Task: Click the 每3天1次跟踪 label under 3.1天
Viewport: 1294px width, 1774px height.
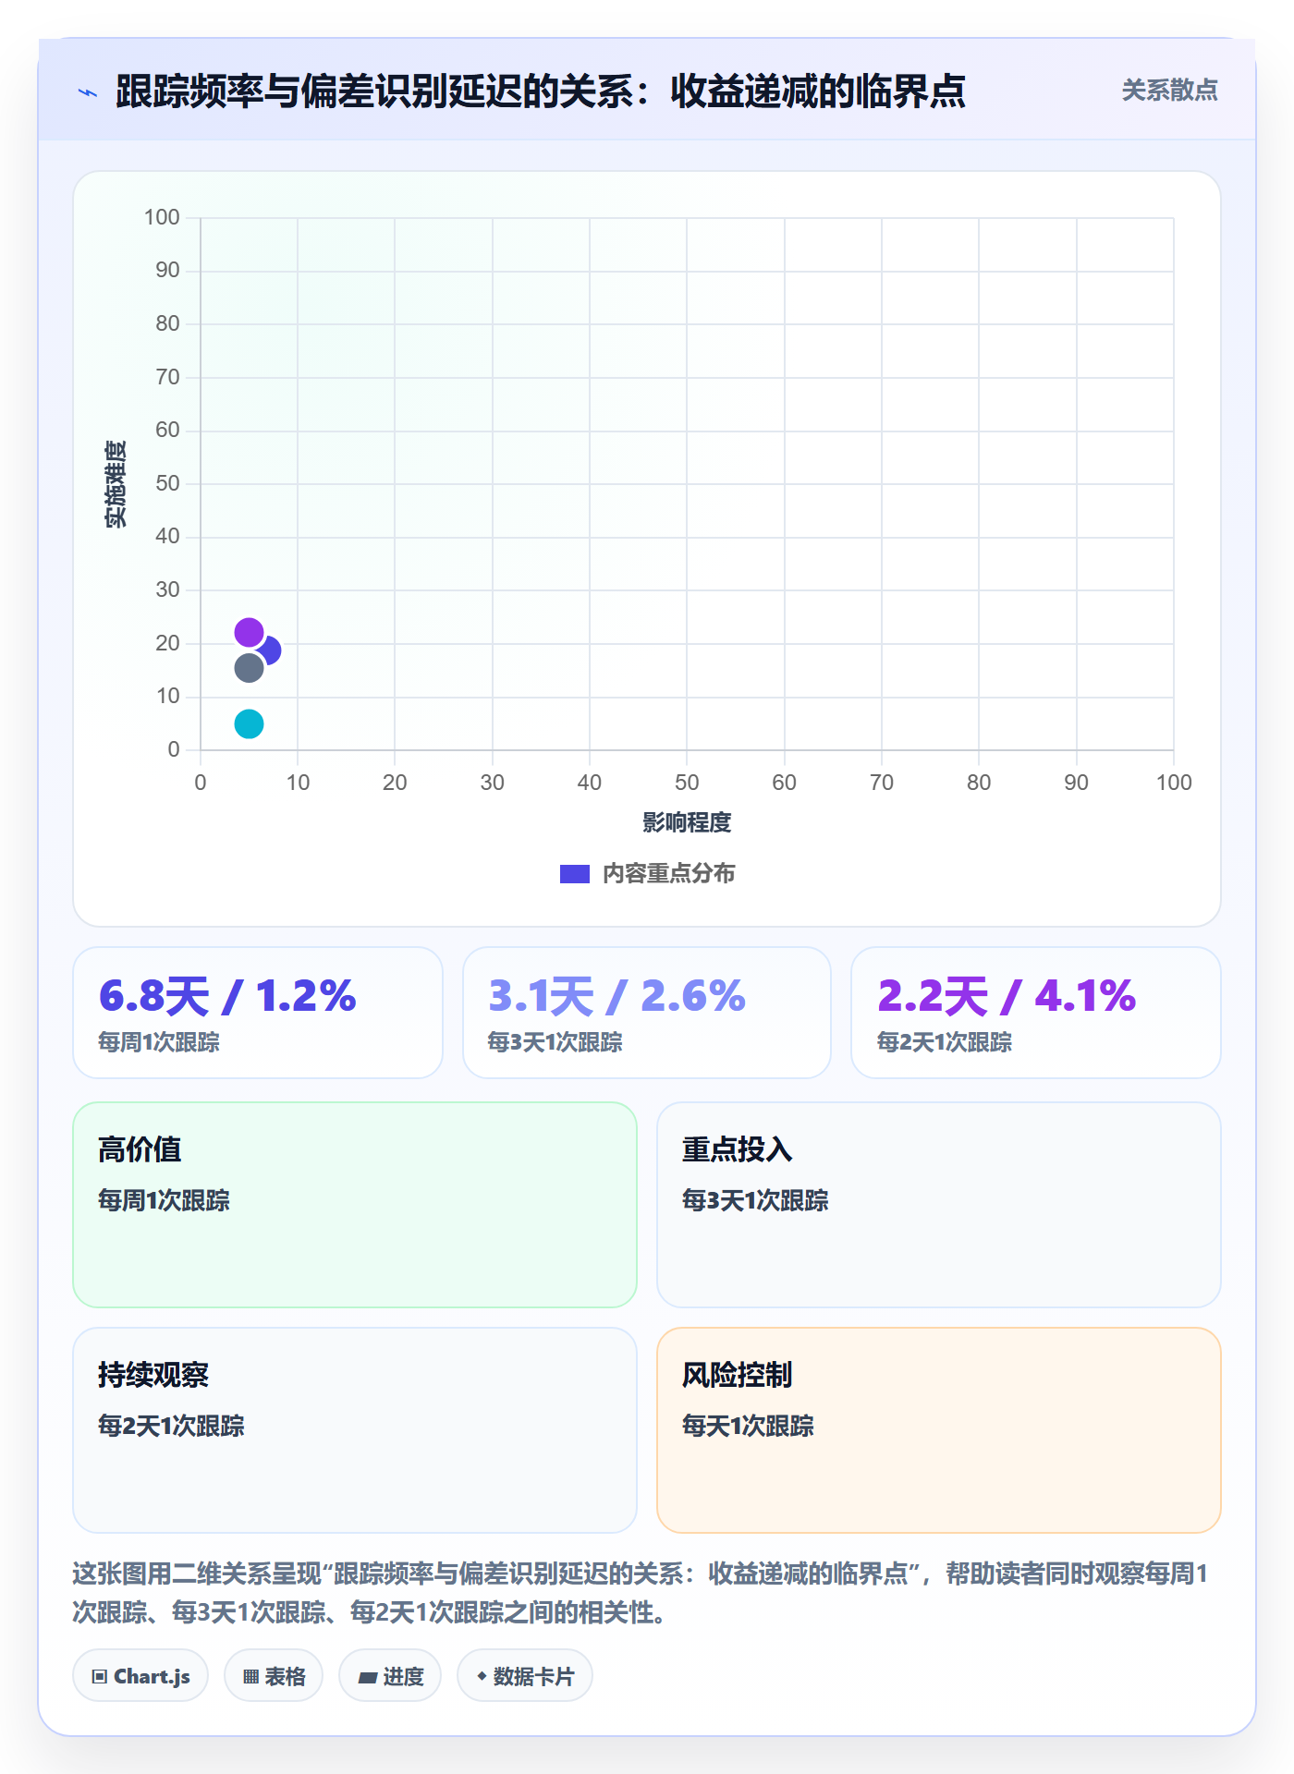Action: click(555, 1042)
